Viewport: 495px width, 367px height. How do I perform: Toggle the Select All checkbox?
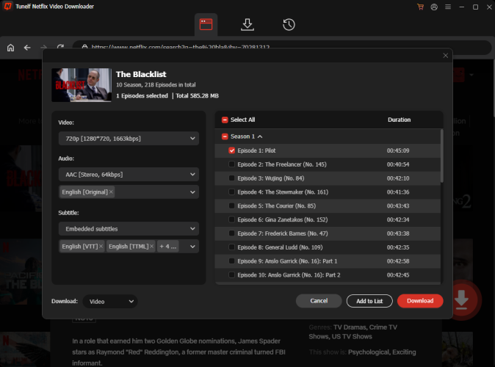tap(225, 120)
